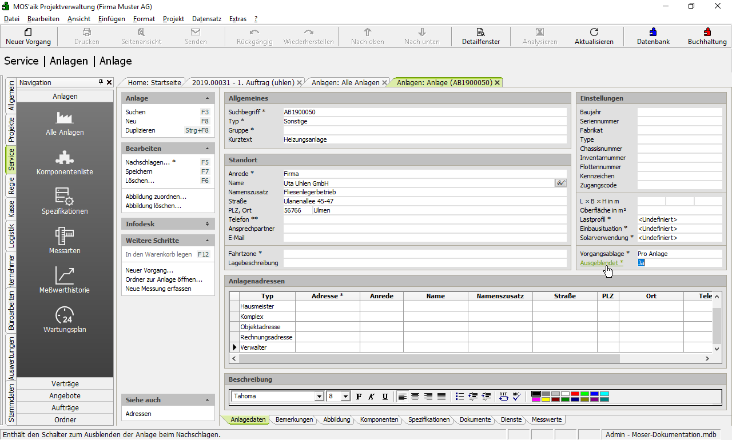Click the Nach unten arrow icon
Viewport: 732px width, 440px height.
422,32
